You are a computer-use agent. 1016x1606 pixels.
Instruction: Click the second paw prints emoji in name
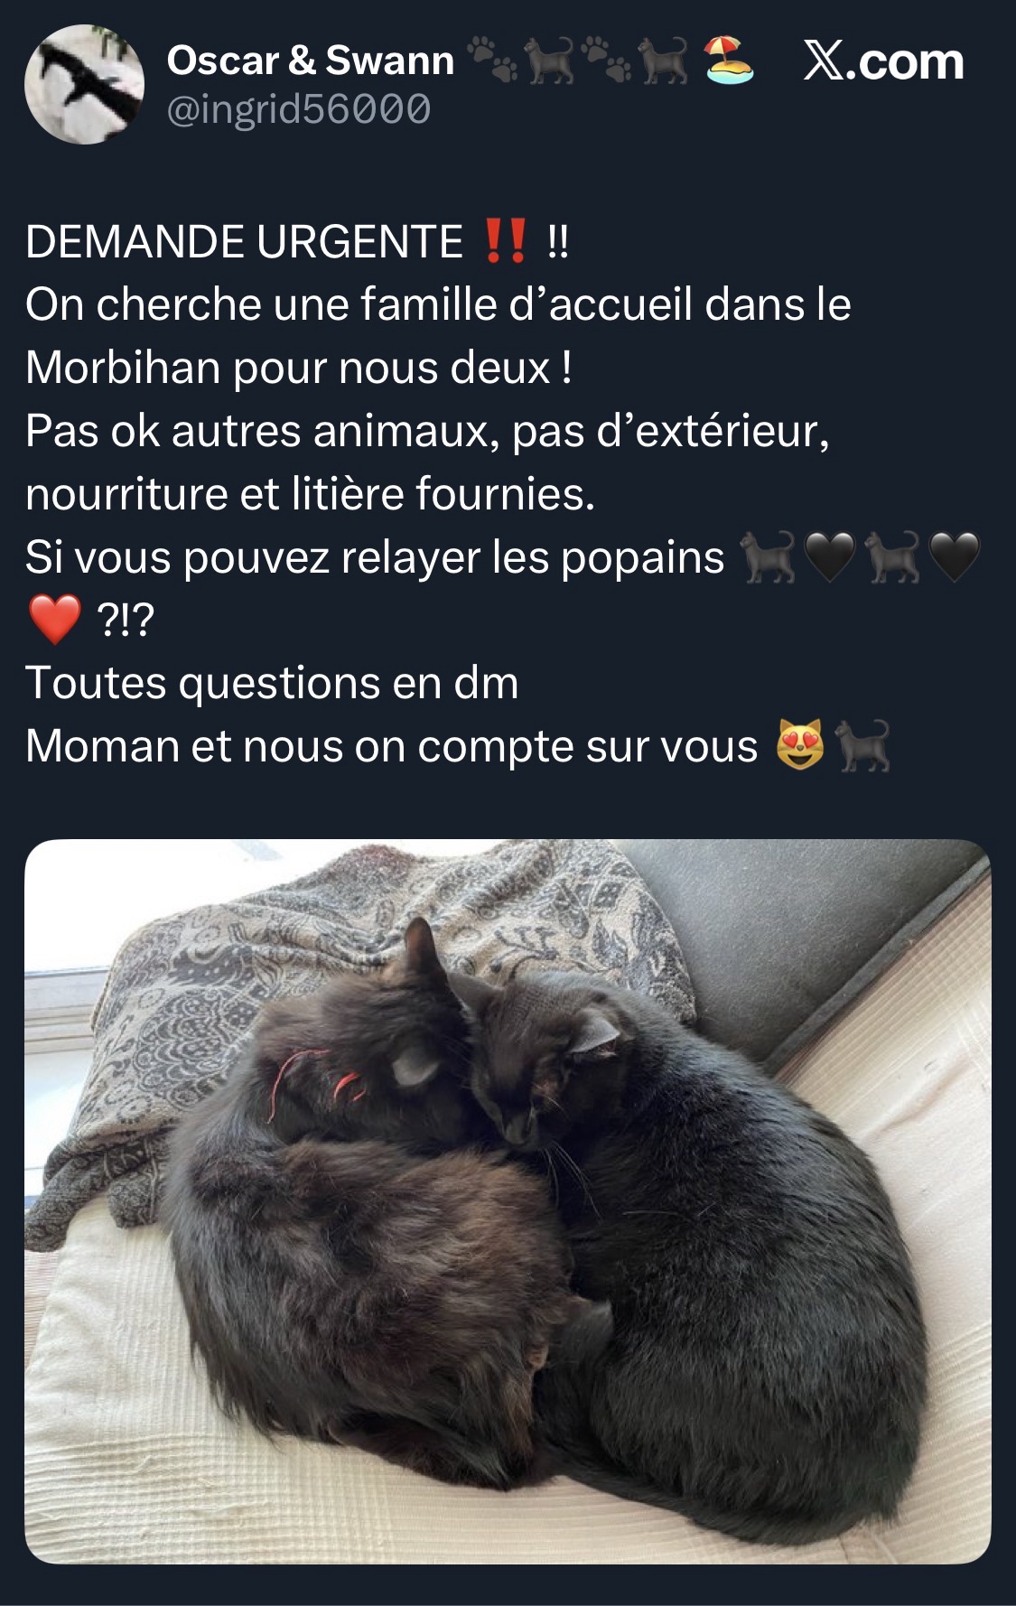click(607, 58)
